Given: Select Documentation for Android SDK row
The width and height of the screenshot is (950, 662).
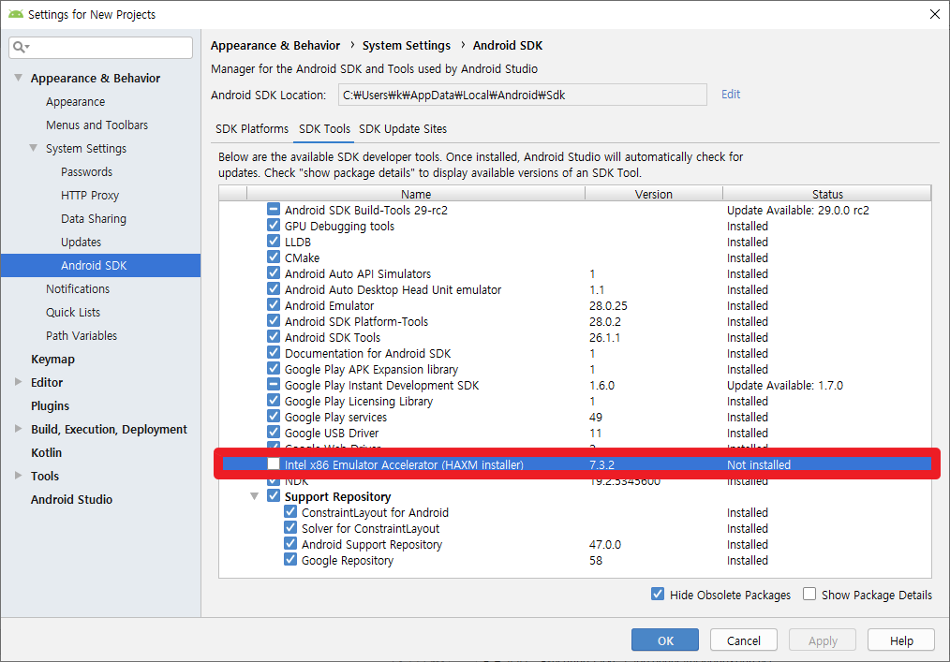Looking at the screenshot, I should click(x=575, y=353).
